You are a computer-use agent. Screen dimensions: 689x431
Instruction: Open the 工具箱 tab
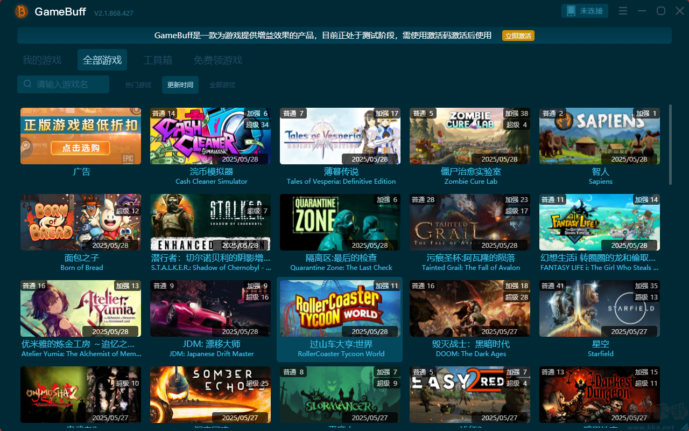coord(158,60)
